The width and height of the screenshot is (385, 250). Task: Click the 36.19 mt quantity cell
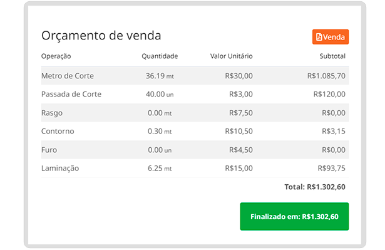[x=160, y=76]
